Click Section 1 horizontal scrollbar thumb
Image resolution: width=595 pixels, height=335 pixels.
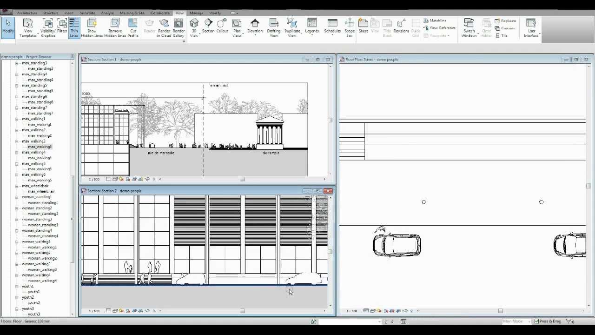click(242, 179)
